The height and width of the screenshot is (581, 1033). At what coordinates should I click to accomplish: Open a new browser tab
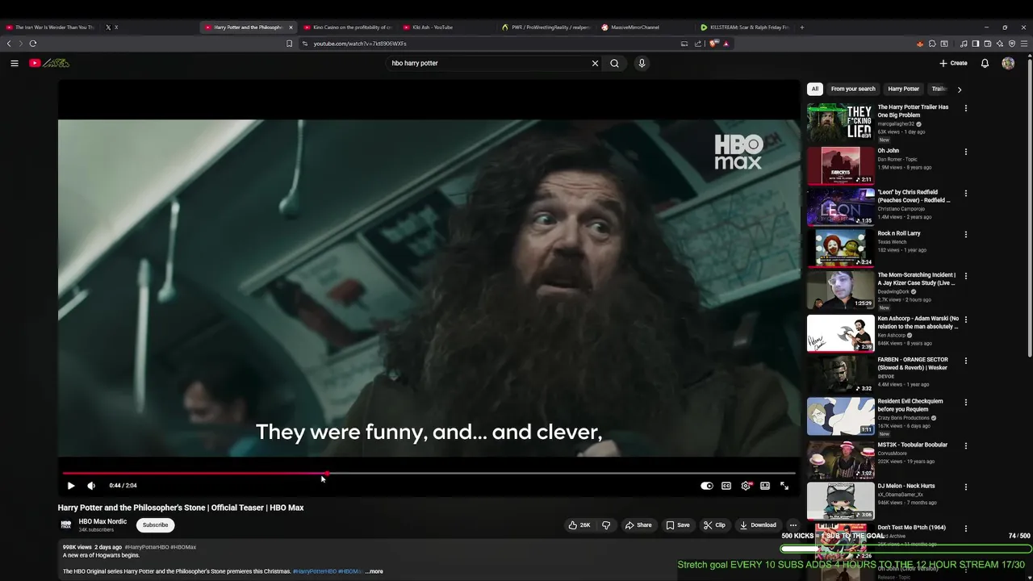click(801, 27)
